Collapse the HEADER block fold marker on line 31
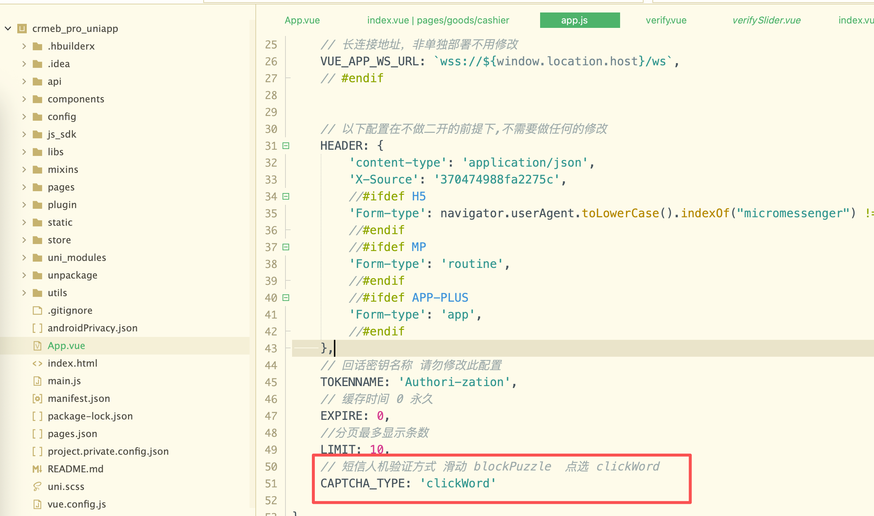 click(x=286, y=146)
